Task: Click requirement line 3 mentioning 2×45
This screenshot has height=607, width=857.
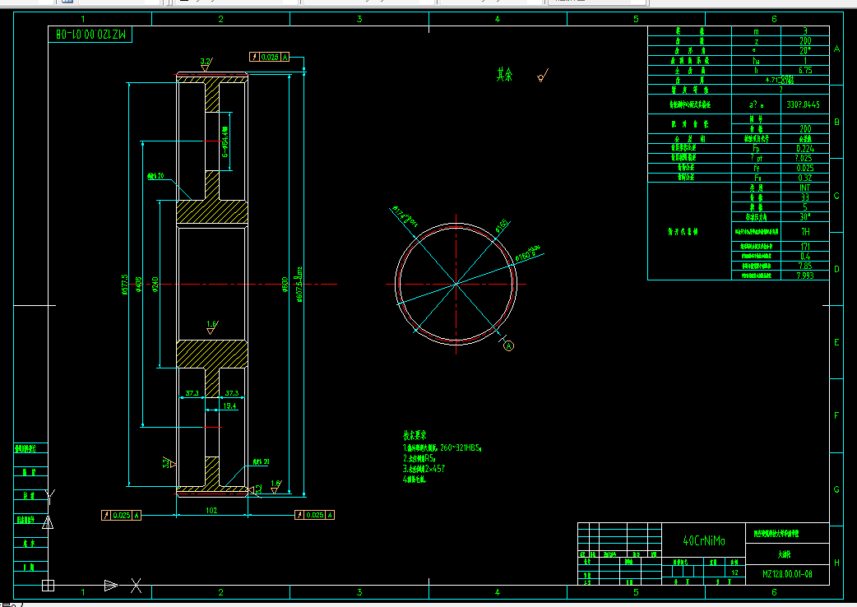Action: pyautogui.click(x=424, y=469)
